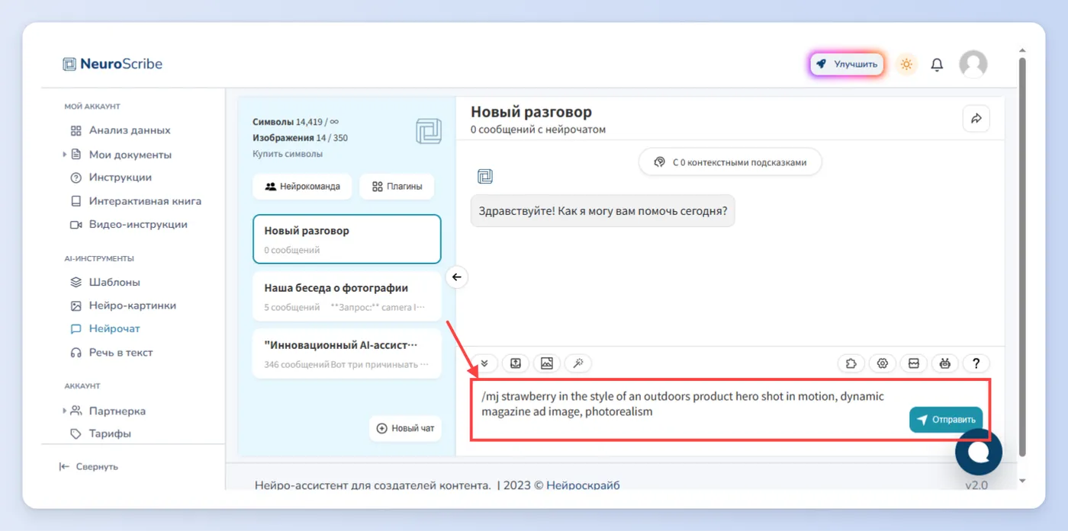Go to Шаблоны in the sidebar
Screen dimensions: 1068x531
(x=105, y=282)
